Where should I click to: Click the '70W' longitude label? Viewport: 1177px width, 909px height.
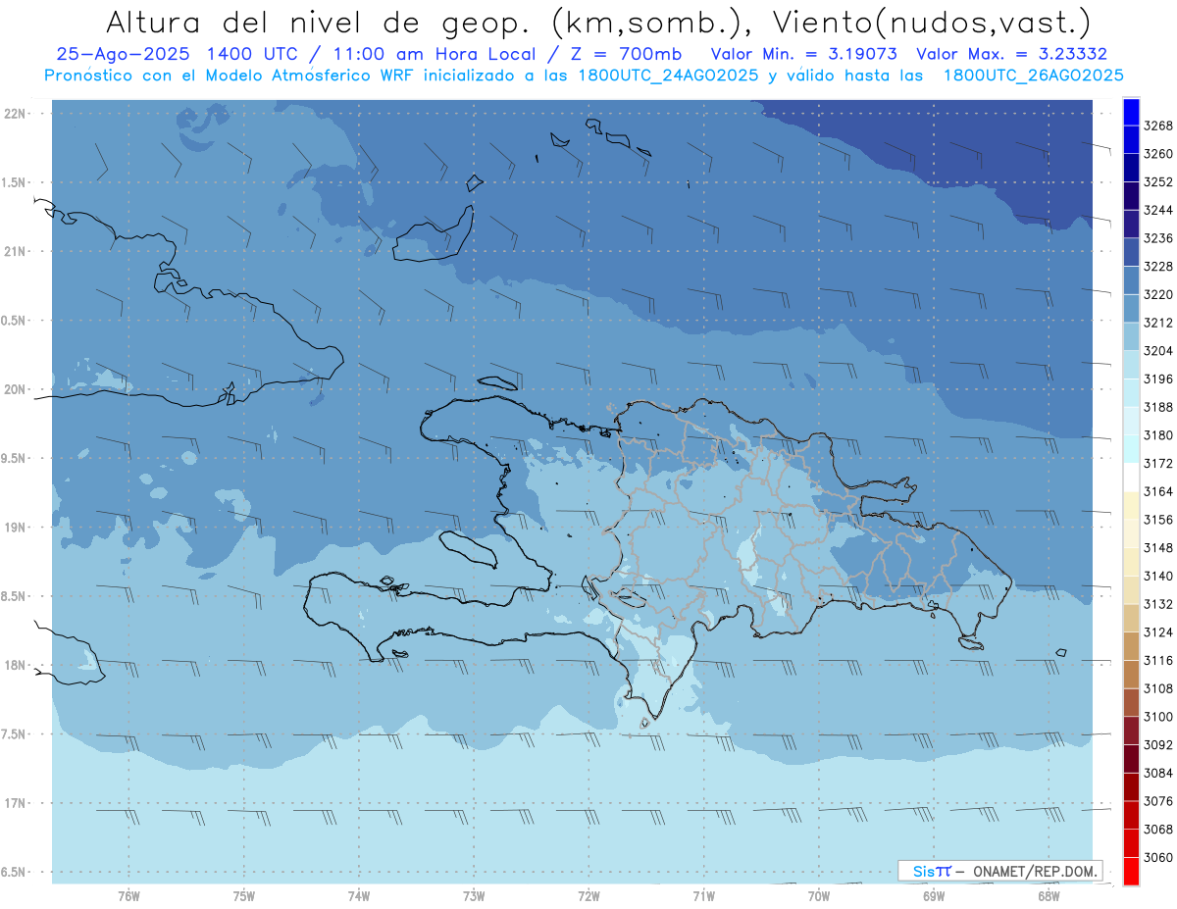[x=819, y=894]
